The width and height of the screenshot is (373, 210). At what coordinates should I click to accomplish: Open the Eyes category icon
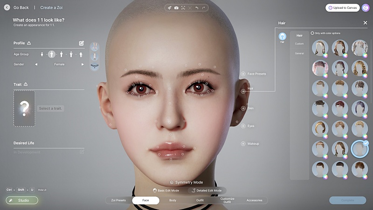click(x=243, y=126)
